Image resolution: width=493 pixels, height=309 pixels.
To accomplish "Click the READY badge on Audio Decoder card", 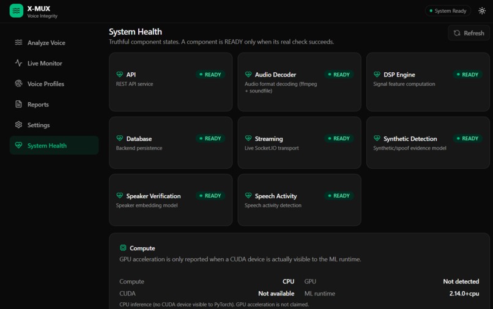I will 339,75.
